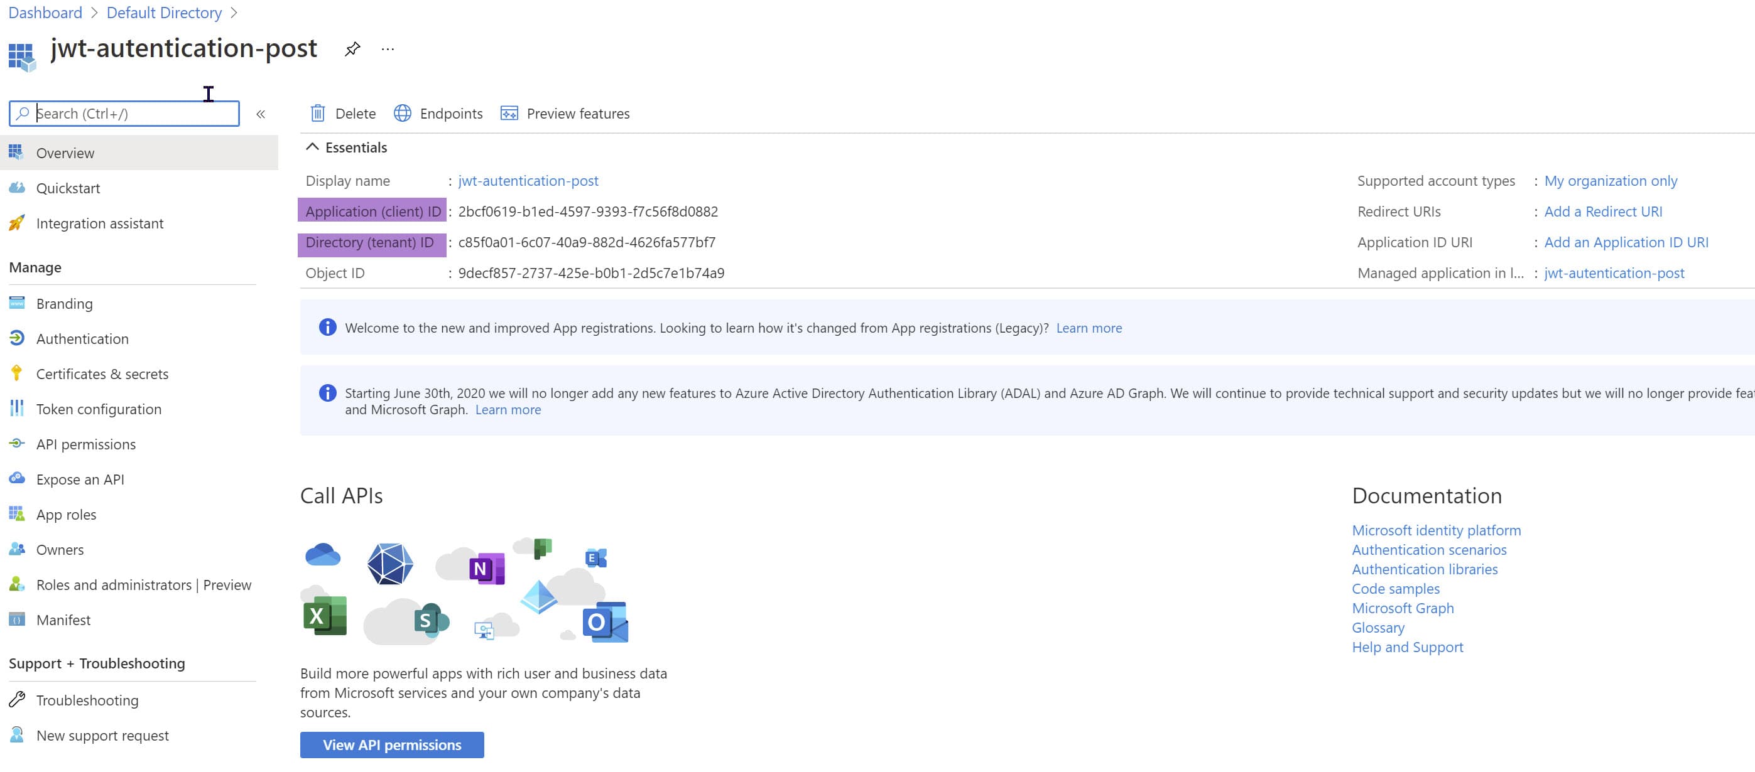Click Learn more about App registrations
The height and width of the screenshot is (772, 1755).
(x=1089, y=328)
